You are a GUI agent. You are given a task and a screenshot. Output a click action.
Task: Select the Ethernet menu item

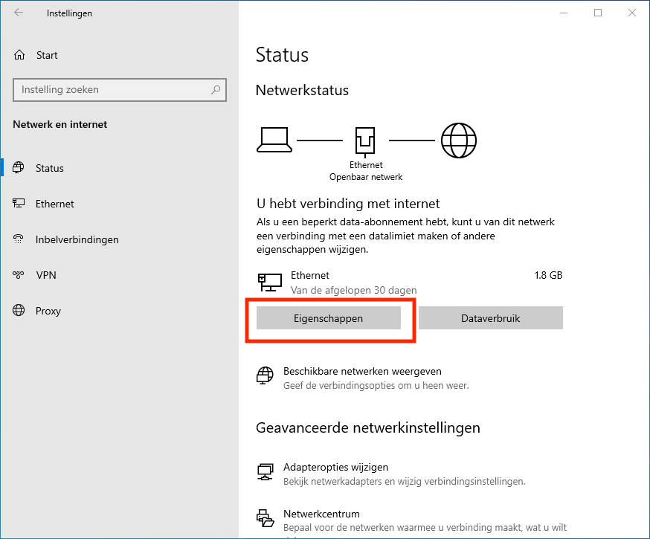[55, 204]
